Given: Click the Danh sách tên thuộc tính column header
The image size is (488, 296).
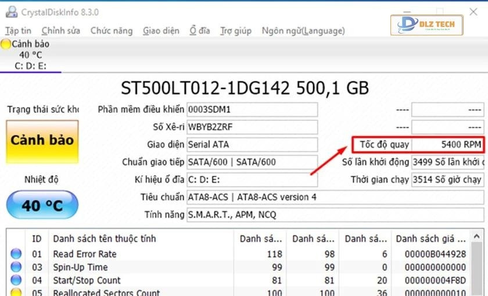Looking at the screenshot, I should (x=141, y=238).
